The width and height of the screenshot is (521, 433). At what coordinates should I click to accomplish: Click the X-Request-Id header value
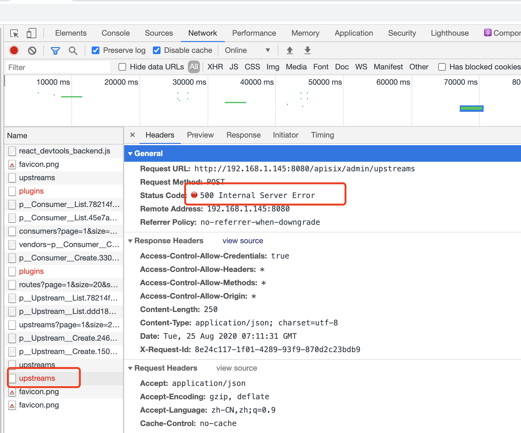tap(277, 350)
